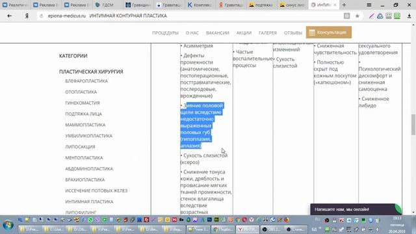The image size is (416, 234).
Task: Open the АБДОМИНОПЛАСТИКА link
Action: (89, 169)
